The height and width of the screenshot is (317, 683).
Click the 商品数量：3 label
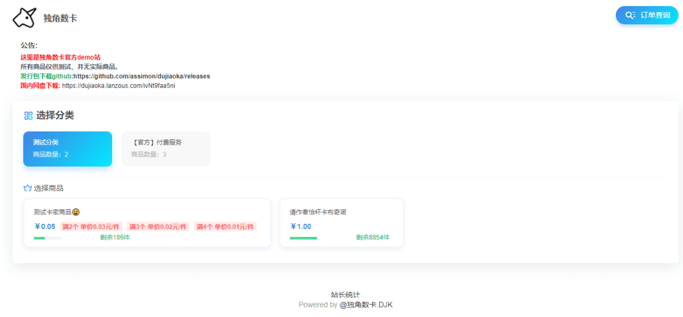tap(149, 155)
